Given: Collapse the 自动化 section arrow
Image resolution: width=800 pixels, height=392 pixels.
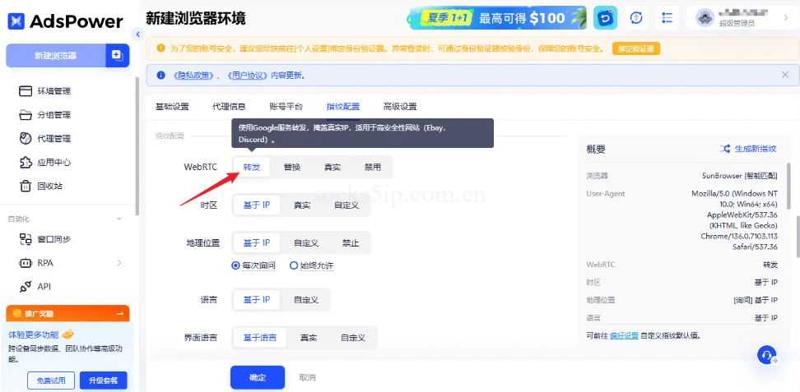Looking at the screenshot, I should [119, 219].
